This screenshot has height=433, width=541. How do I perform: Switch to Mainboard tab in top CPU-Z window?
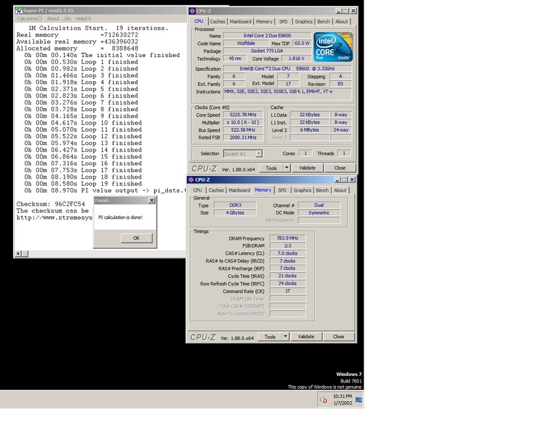(240, 22)
